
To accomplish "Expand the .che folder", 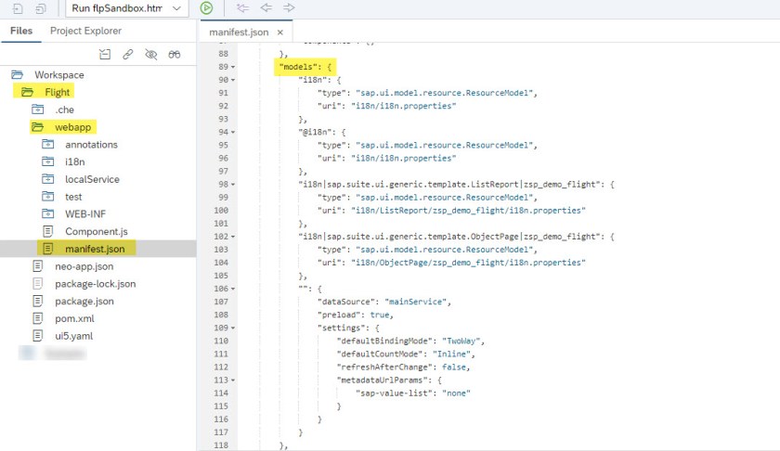I will pos(65,110).
